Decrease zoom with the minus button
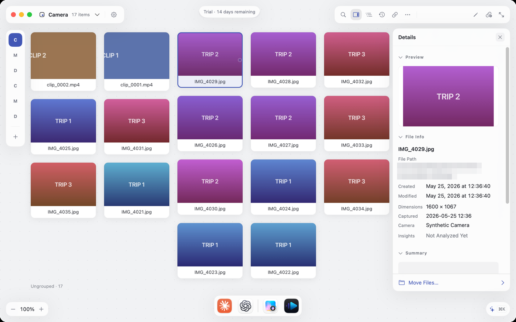This screenshot has height=322, width=516. [13, 309]
